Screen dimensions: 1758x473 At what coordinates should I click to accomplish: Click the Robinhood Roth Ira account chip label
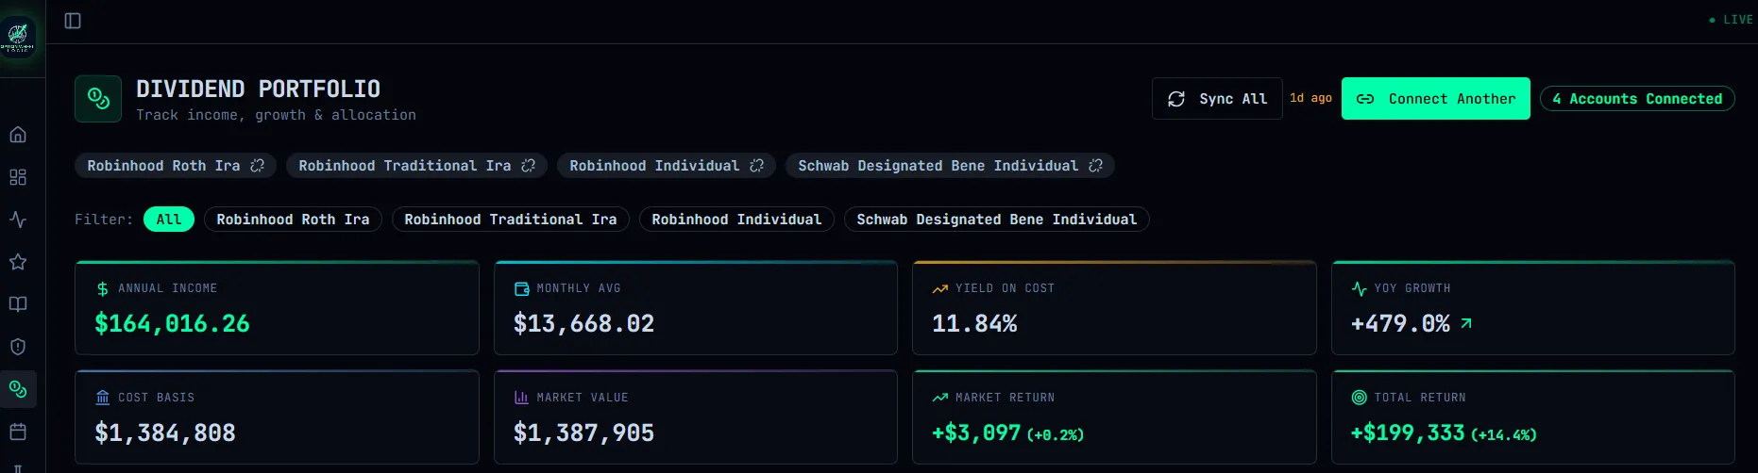tap(163, 166)
